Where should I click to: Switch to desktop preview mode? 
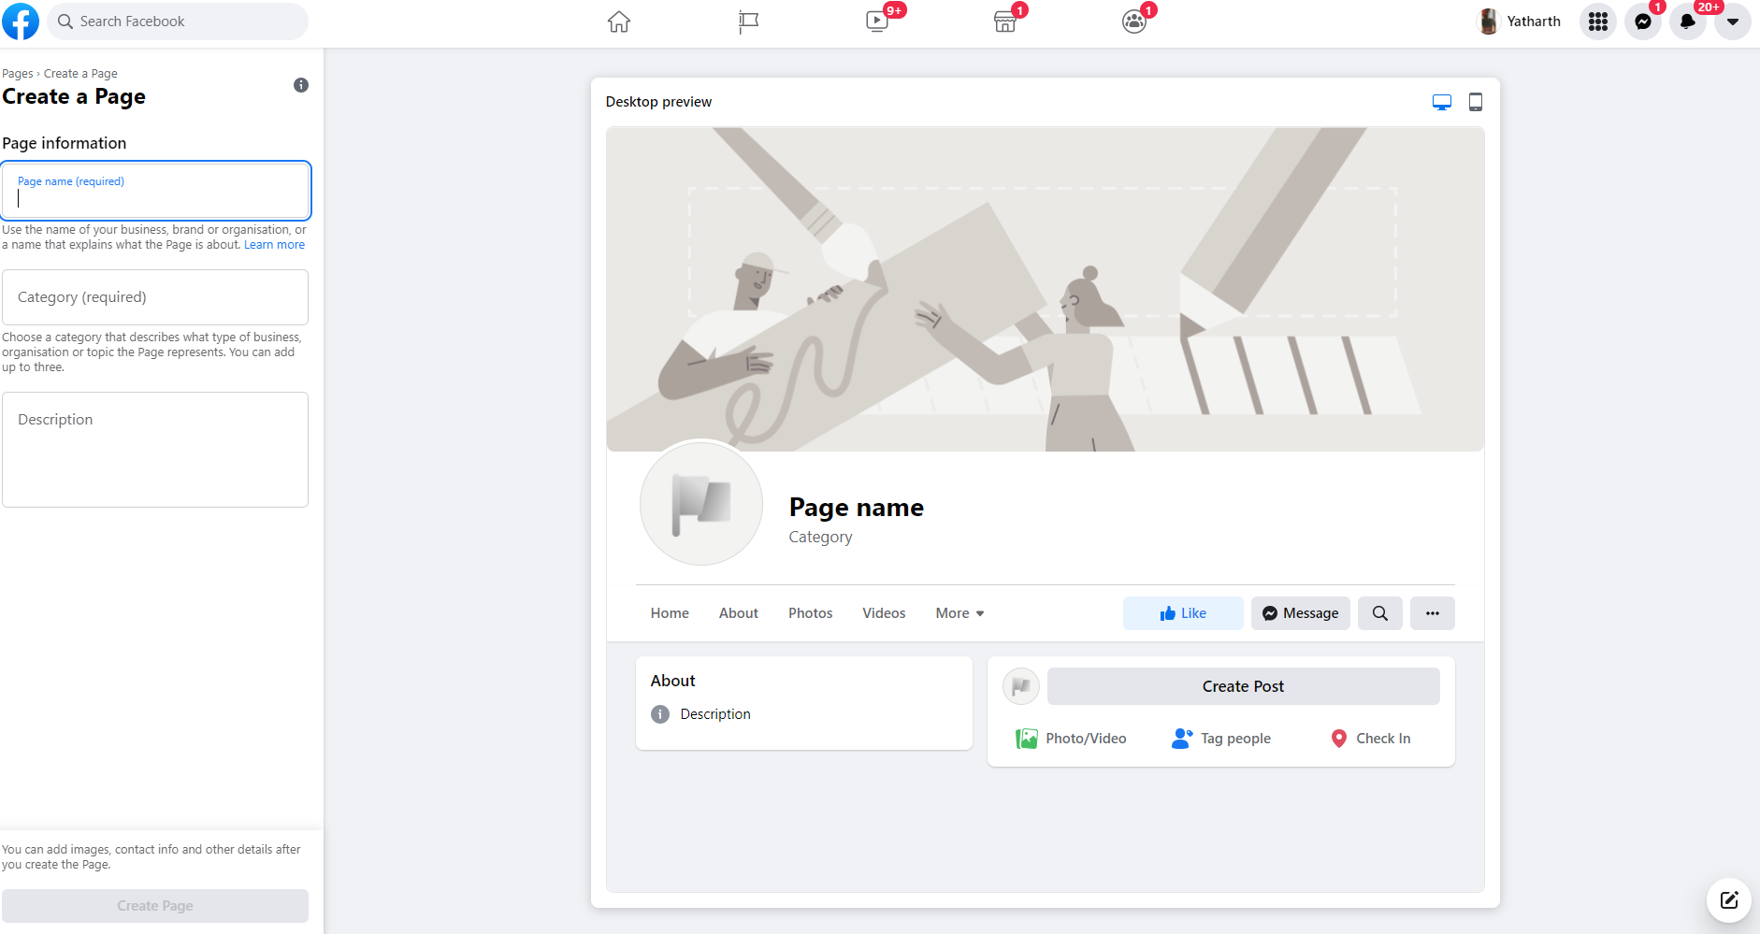click(1442, 102)
